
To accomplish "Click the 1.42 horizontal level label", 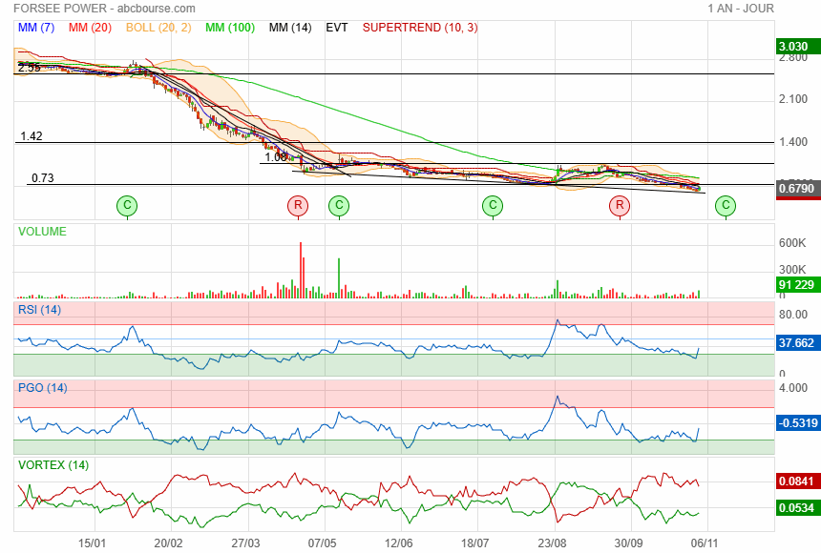I will tap(32, 136).
